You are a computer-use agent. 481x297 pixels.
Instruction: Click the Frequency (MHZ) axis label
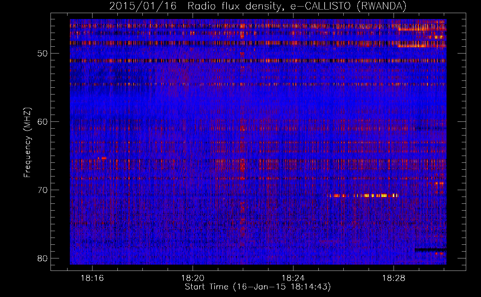tap(27, 143)
